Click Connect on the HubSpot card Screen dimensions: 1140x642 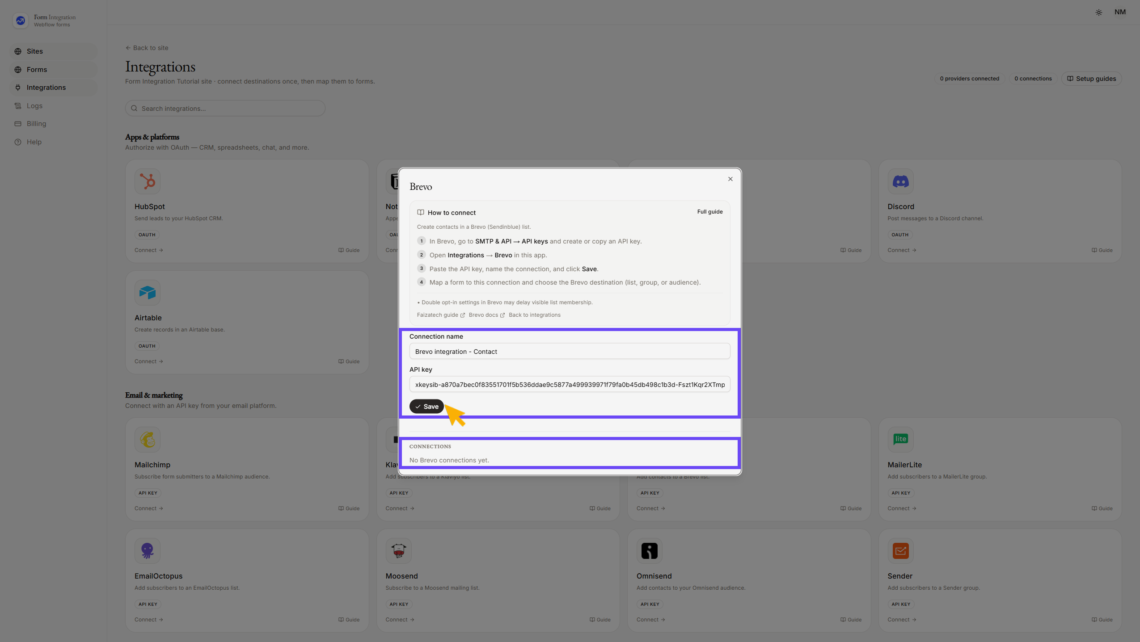(149, 250)
